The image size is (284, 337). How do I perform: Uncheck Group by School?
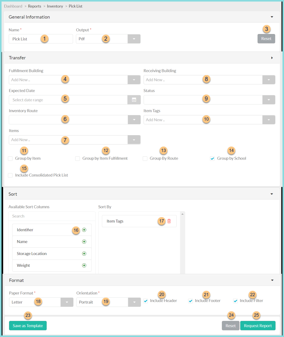click(212, 158)
